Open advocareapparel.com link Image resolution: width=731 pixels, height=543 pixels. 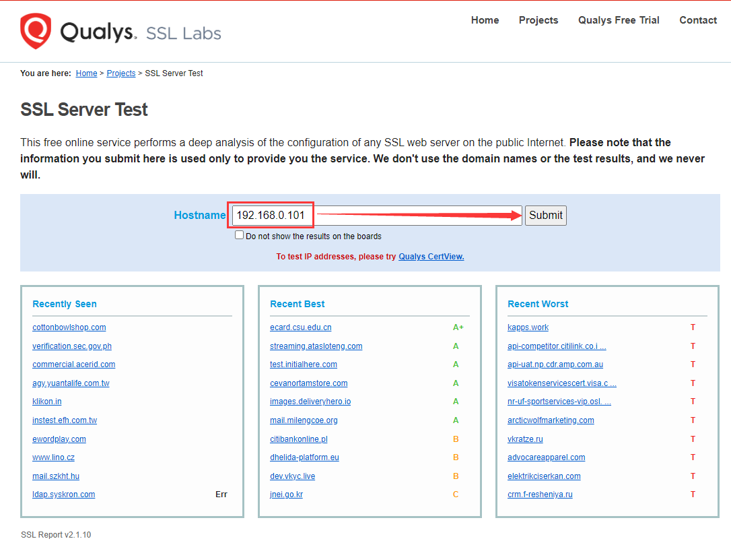(x=547, y=457)
